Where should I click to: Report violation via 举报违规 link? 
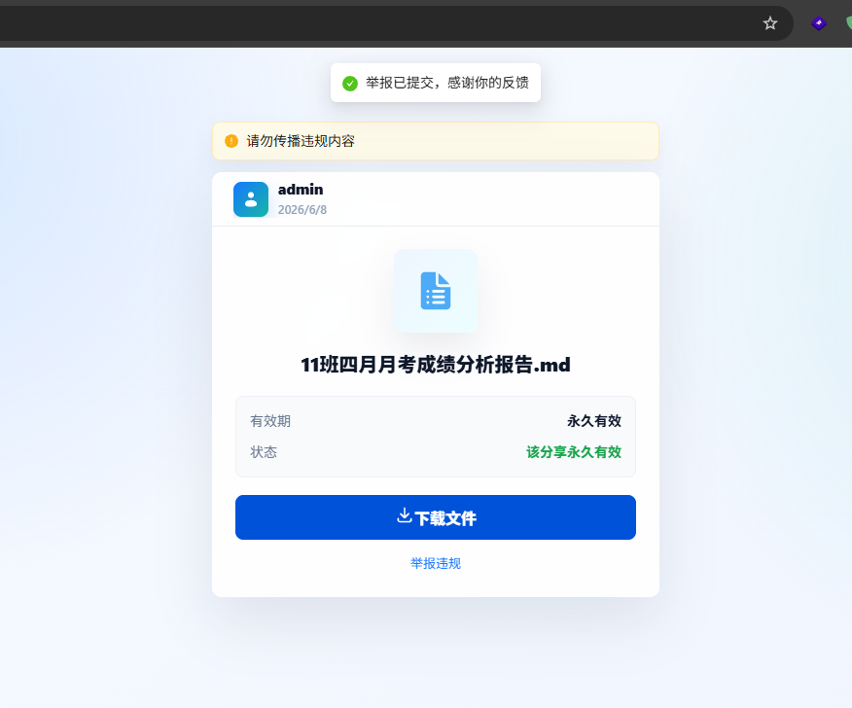click(436, 563)
